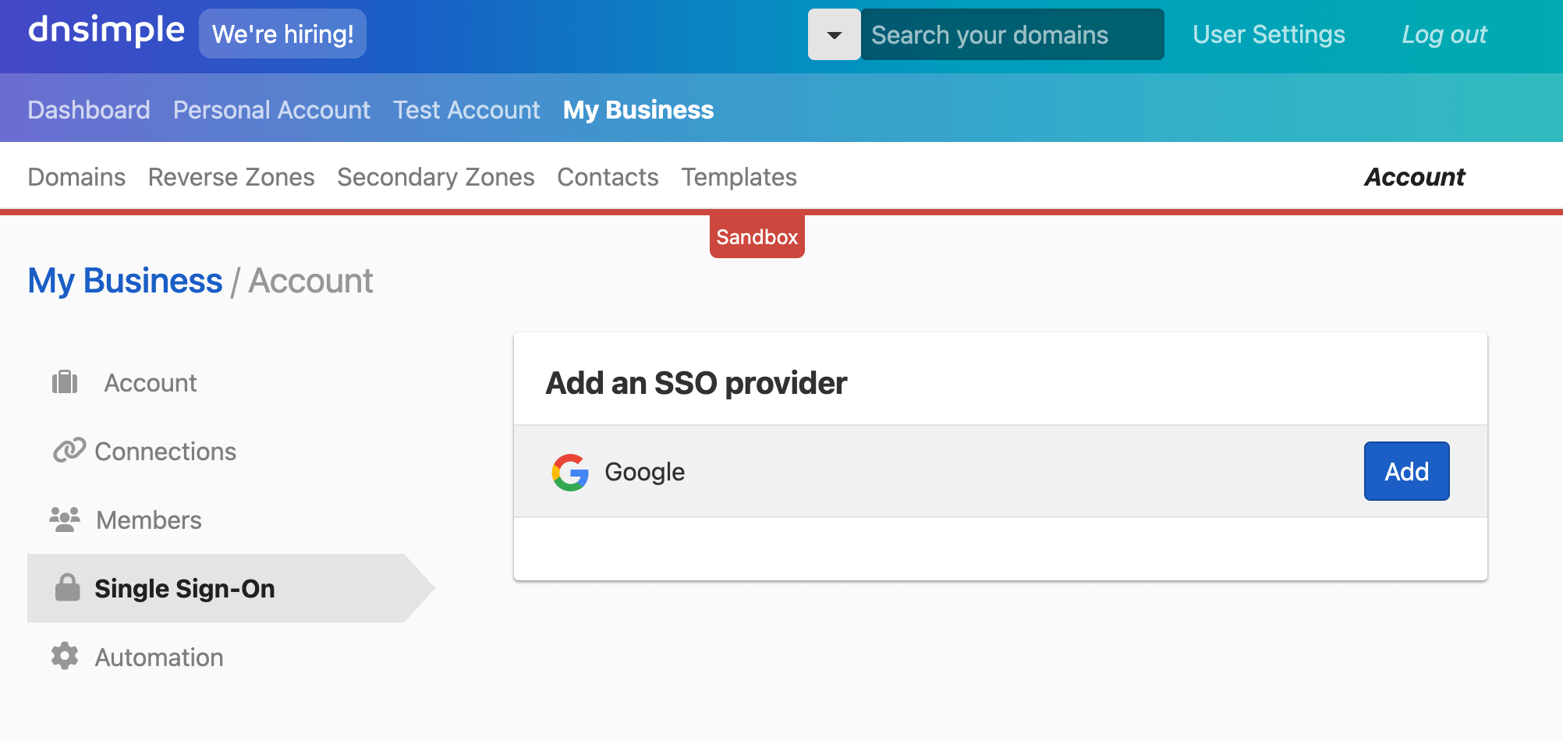The width and height of the screenshot is (1563, 741).
Task: Click the briefcase icon beside Account
Action: pyautogui.click(x=65, y=382)
